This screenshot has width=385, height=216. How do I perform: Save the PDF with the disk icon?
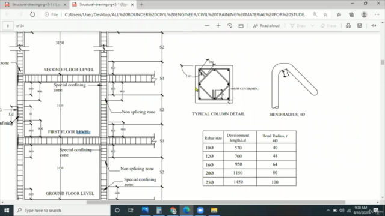pos(360,26)
